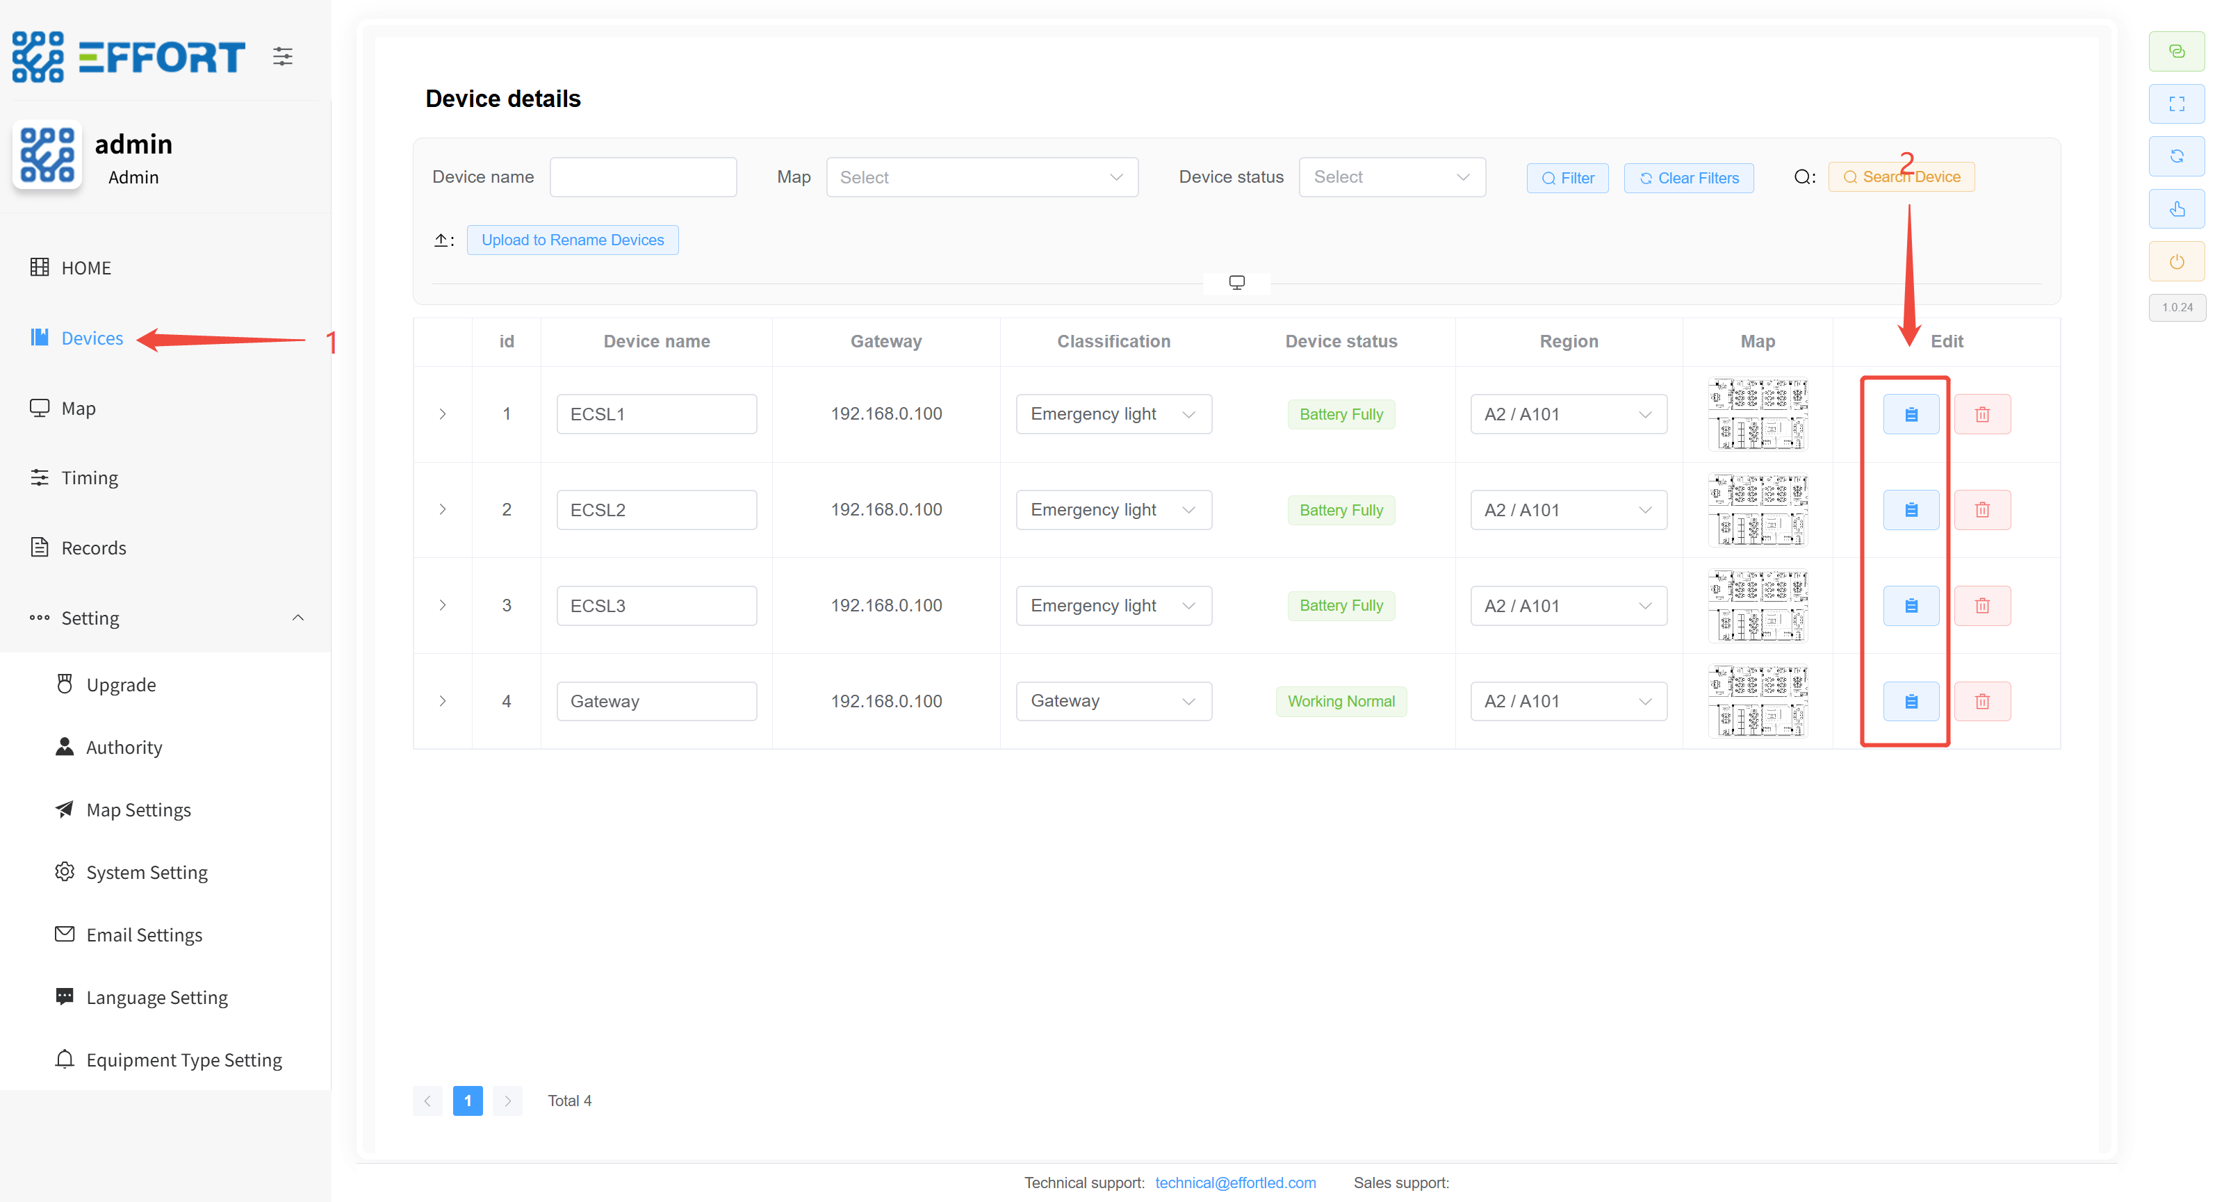The image size is (2224, 1202).
Task: Expand row 1 details chevron
Action: pyautogui.click(x=442, y=414)
